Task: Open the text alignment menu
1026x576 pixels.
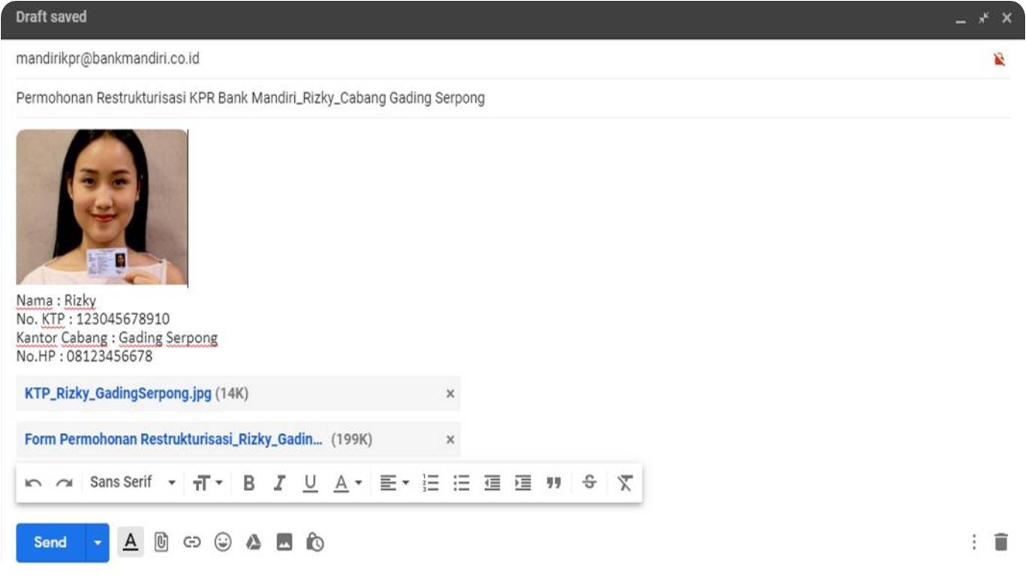Action: coord(393,483)
